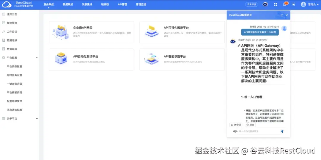The width and height of the screenshot is (321, 160).
Task: Switch to the 服务集成 top menu
Action: click(49, 4)
